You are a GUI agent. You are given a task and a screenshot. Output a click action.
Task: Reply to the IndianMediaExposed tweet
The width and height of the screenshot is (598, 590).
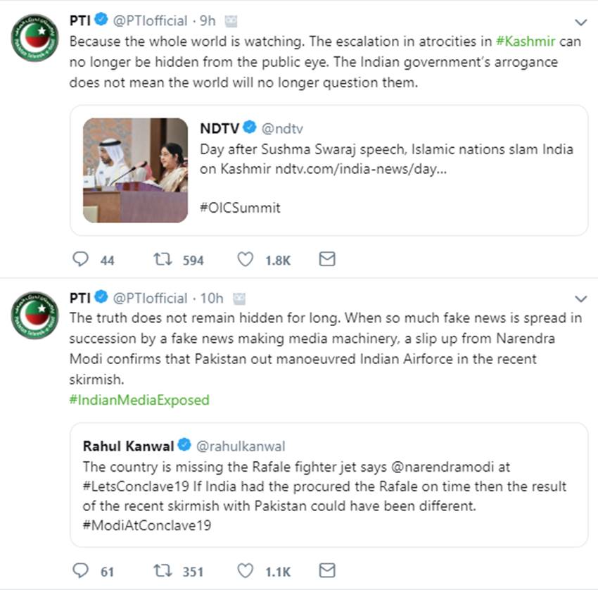coord(82,571)
